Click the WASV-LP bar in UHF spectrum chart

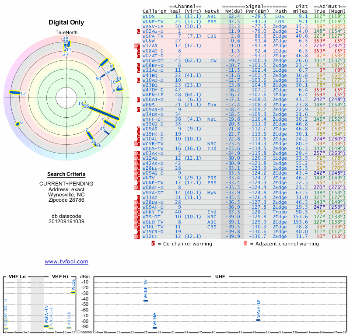click(x=258, y=320)
